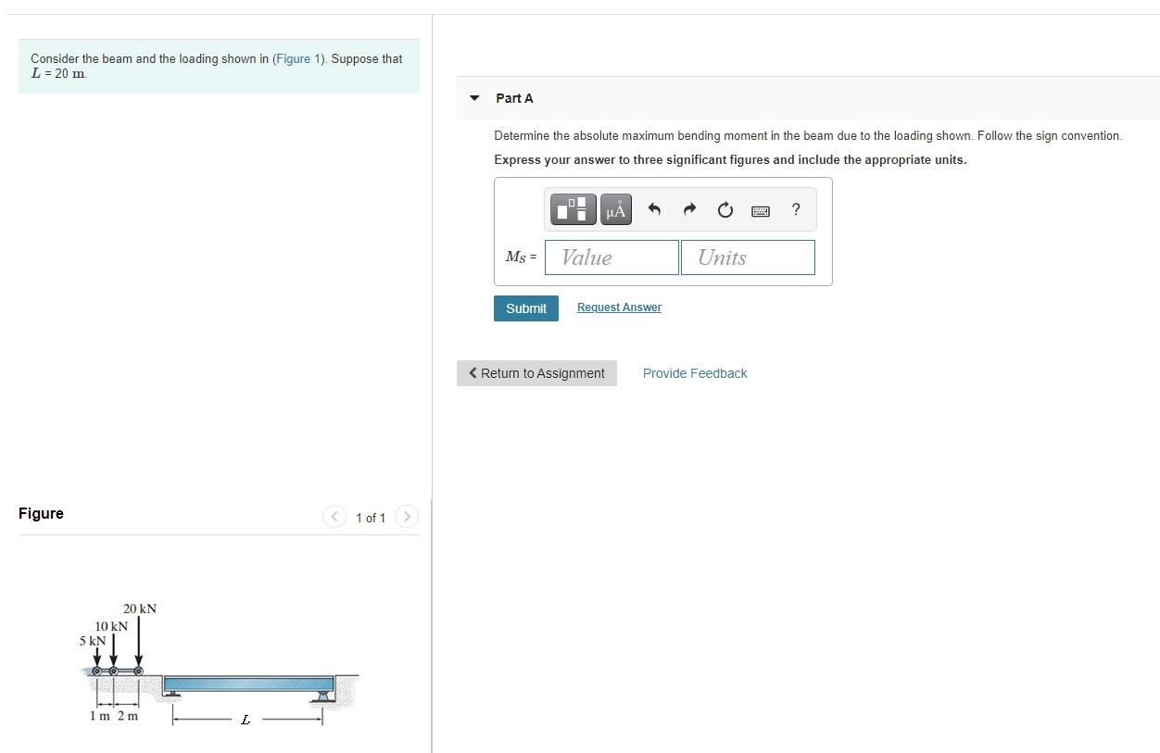Viewport: 1160px width, 753px height.
Task: Click the beam figure image
Action: click(x=219, y=664)
